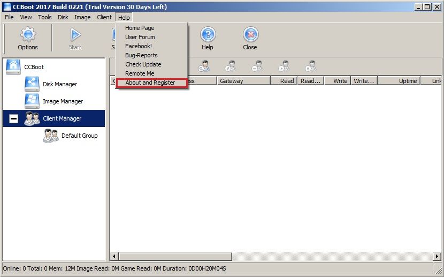Screen dimensions: 444x277
Task: Sort by the Gateway column header
Action: [243, 81]
